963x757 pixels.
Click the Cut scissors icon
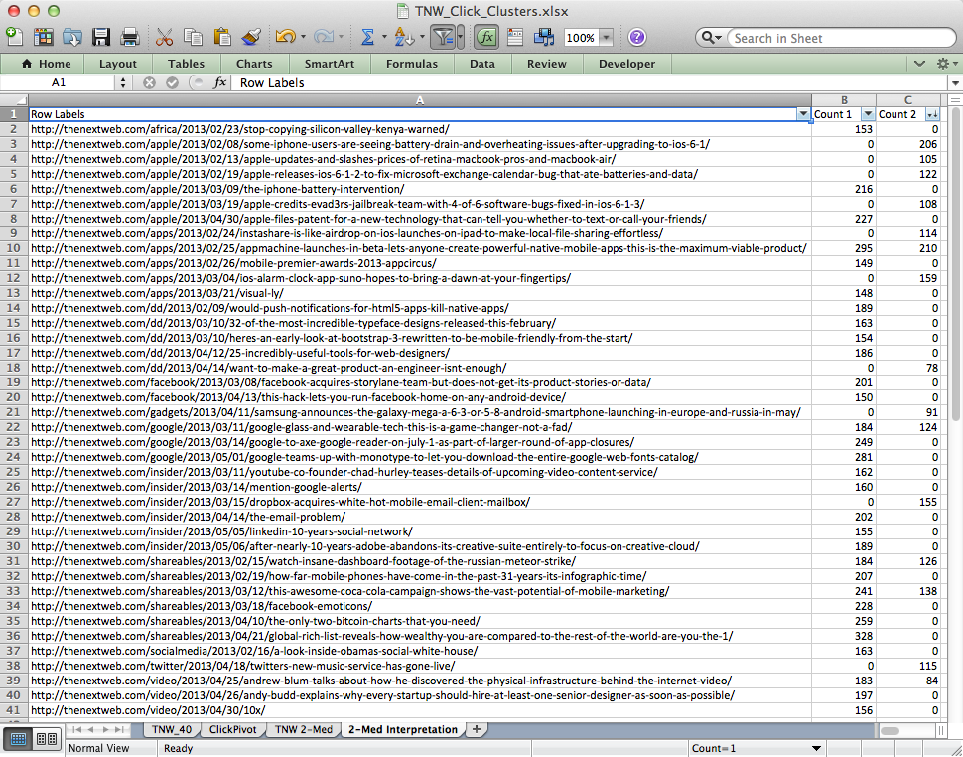pos(165,37)
